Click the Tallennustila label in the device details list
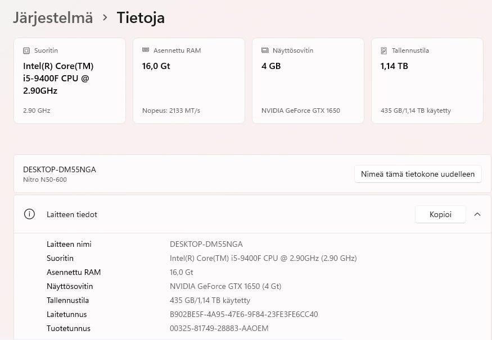492x340 pixels. pyautogui.click(x=68, y=301)
